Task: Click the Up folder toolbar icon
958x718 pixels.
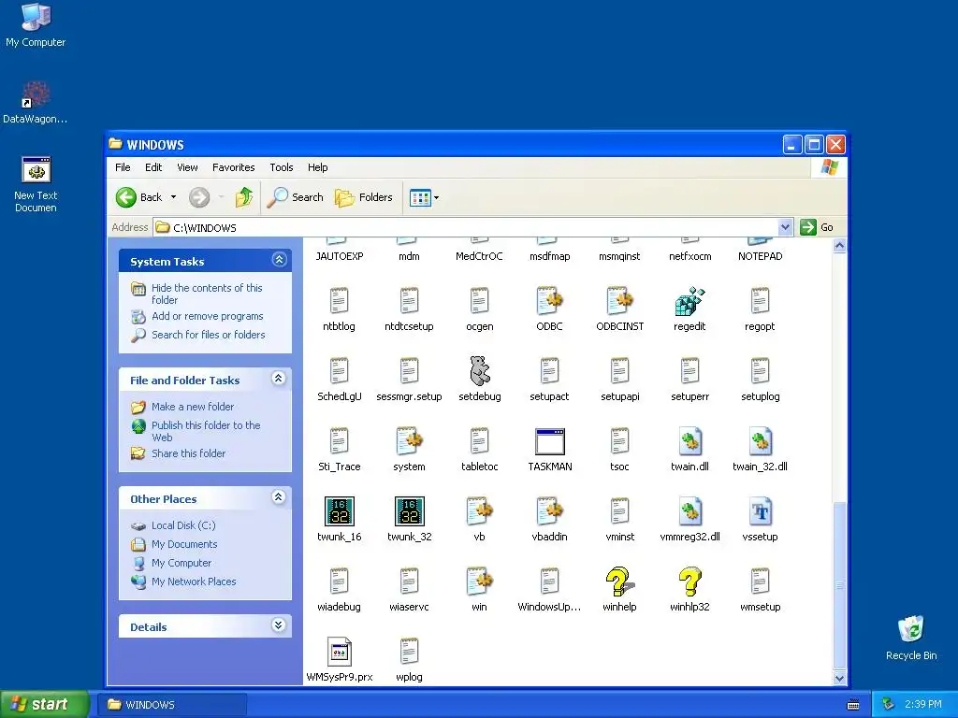Action: tap(244, 197)
